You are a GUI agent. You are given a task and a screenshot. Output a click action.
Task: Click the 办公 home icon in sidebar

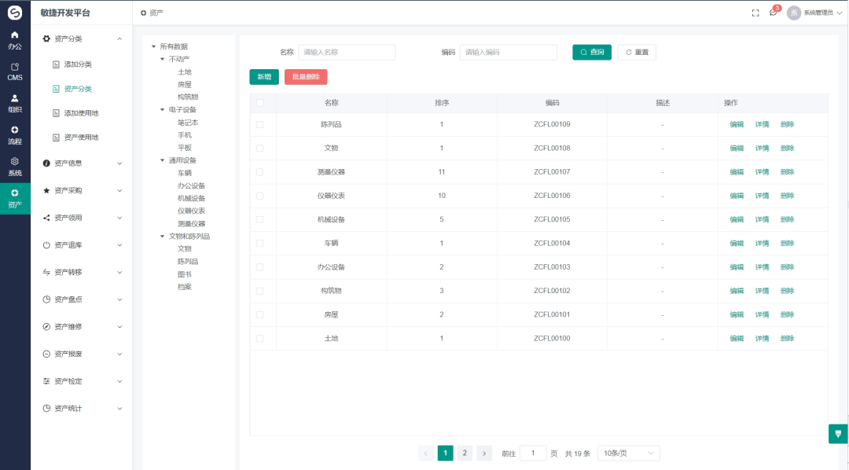15,35
